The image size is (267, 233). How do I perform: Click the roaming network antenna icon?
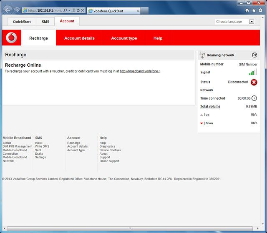point(202,55)
